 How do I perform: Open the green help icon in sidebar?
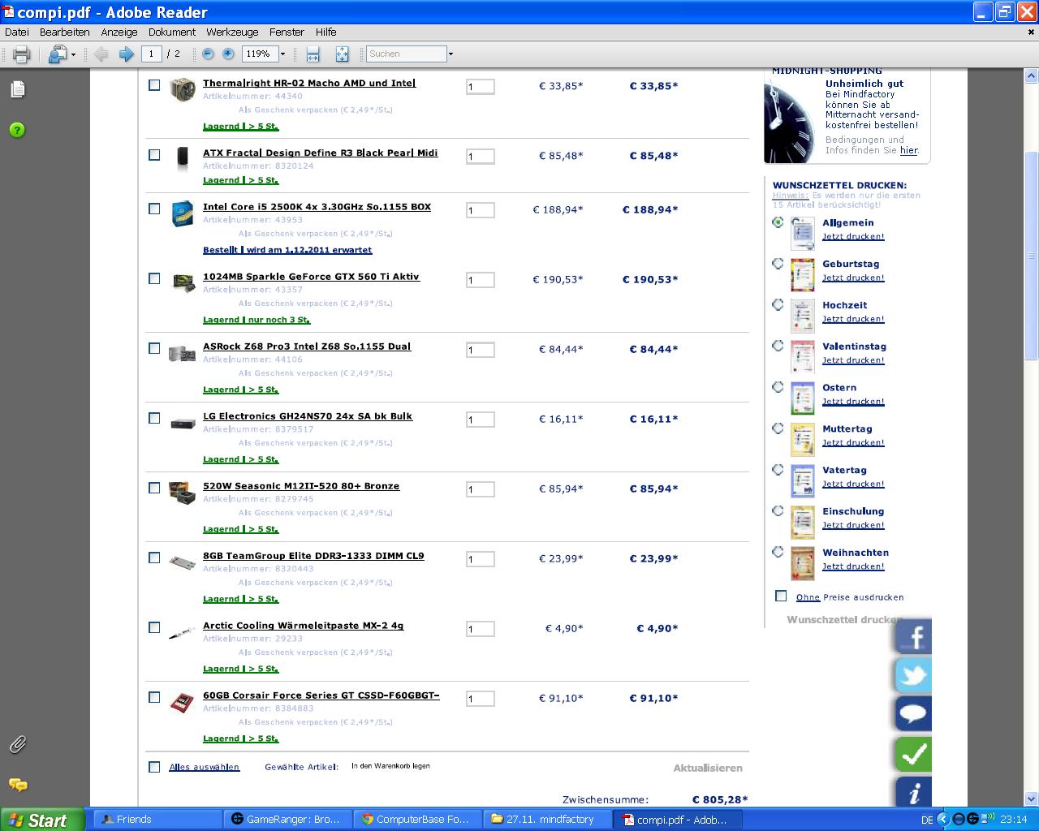[17, 130]
